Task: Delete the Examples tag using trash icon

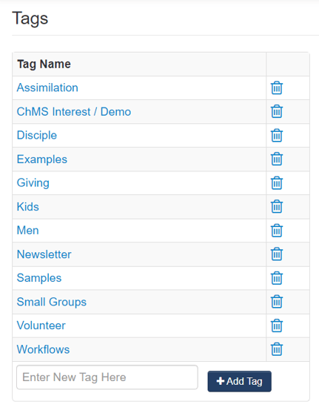Action: click(277, 159)
